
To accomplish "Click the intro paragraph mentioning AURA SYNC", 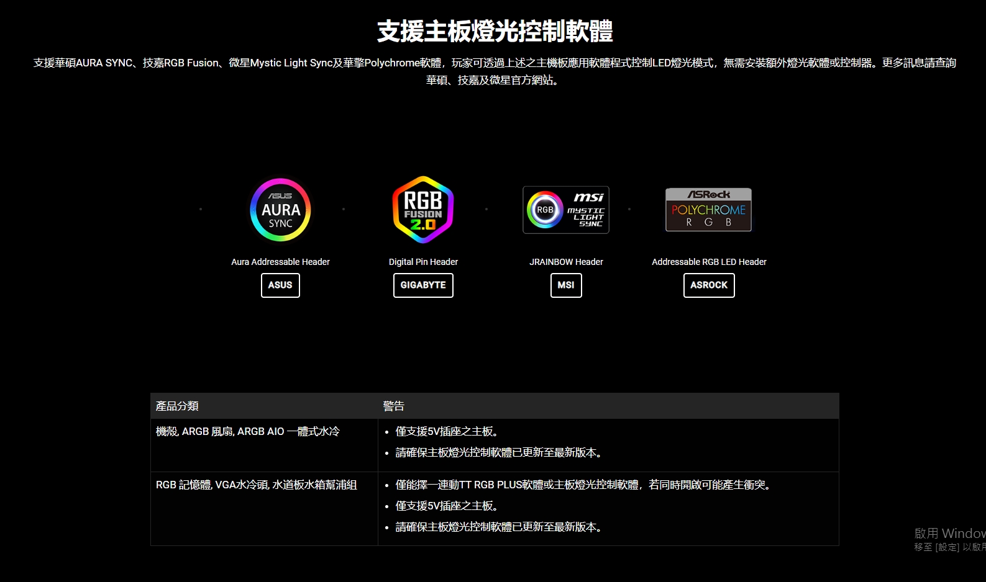I will point(495,71).
